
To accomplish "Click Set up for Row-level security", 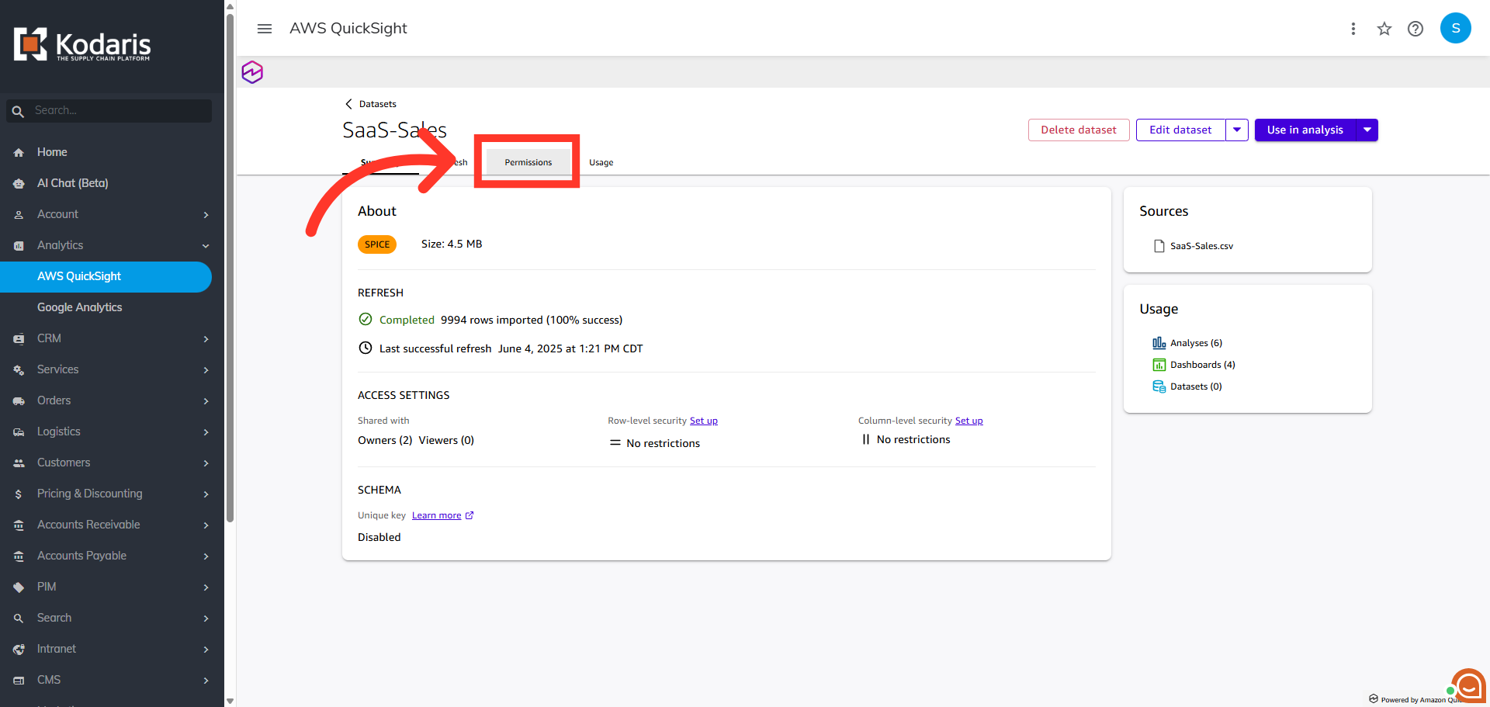I will pyautogui.click(x=704, y=421).
